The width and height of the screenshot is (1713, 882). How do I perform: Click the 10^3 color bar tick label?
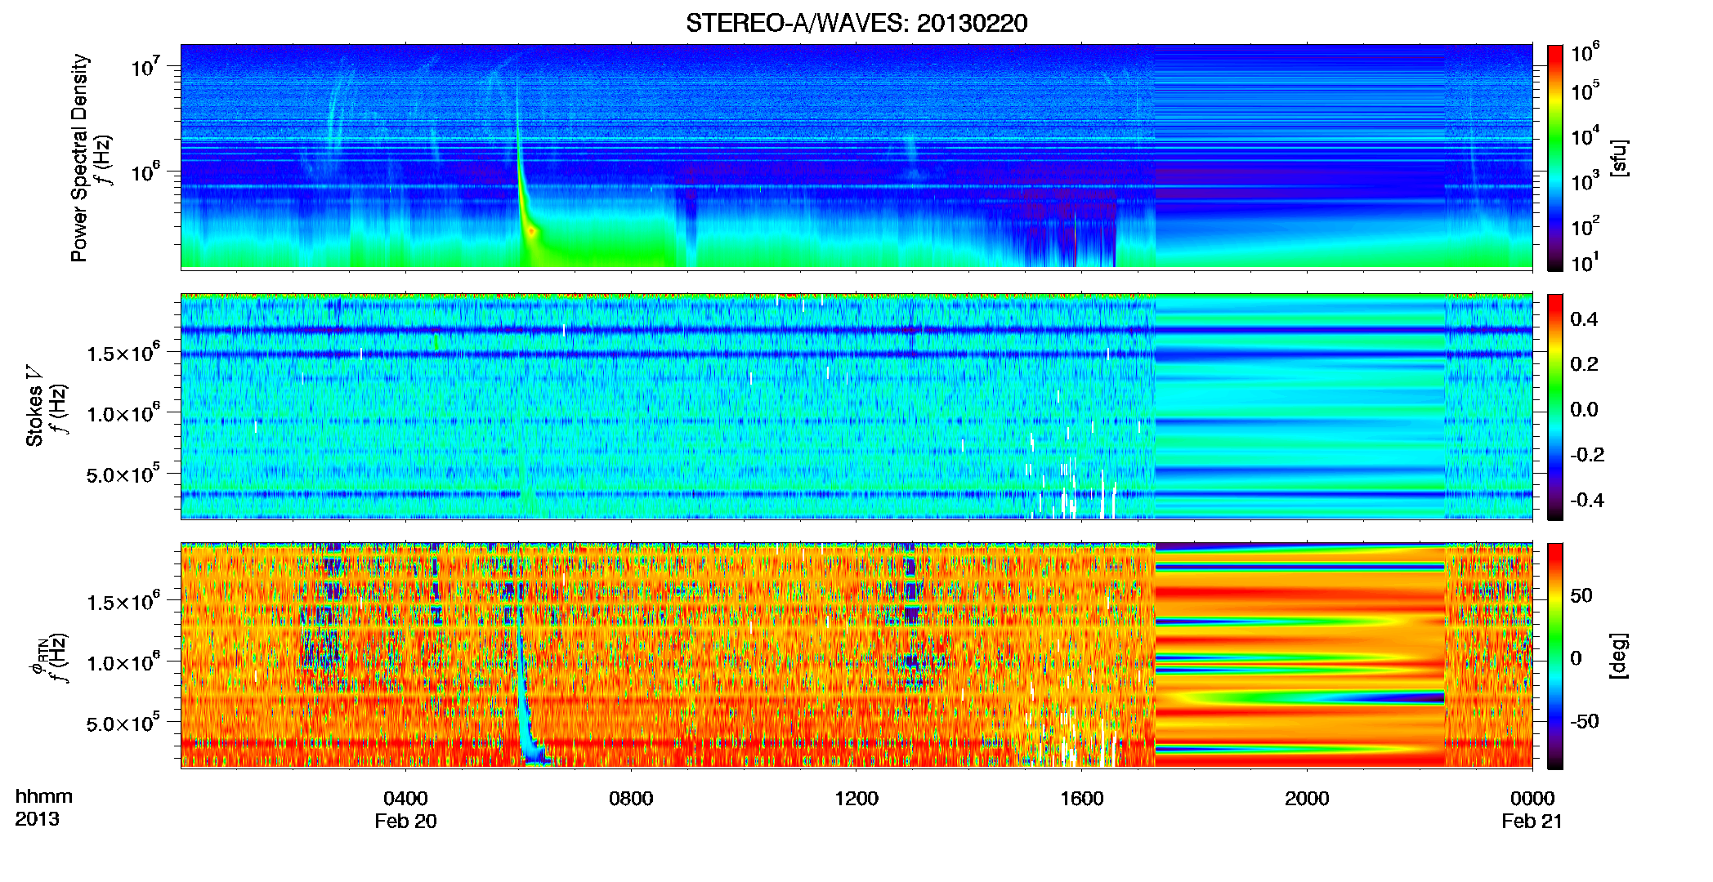(1586, 180)
